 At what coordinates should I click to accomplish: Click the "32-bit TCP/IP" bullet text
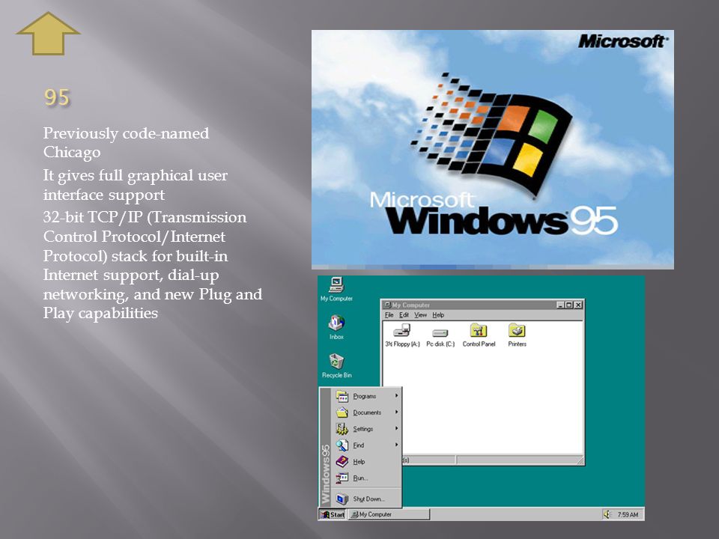(x=153, y=265)
